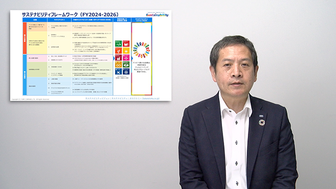This screenshot has height=189, width=336.
Task: Click the middle KPI column header of the table
Action: 92,20
